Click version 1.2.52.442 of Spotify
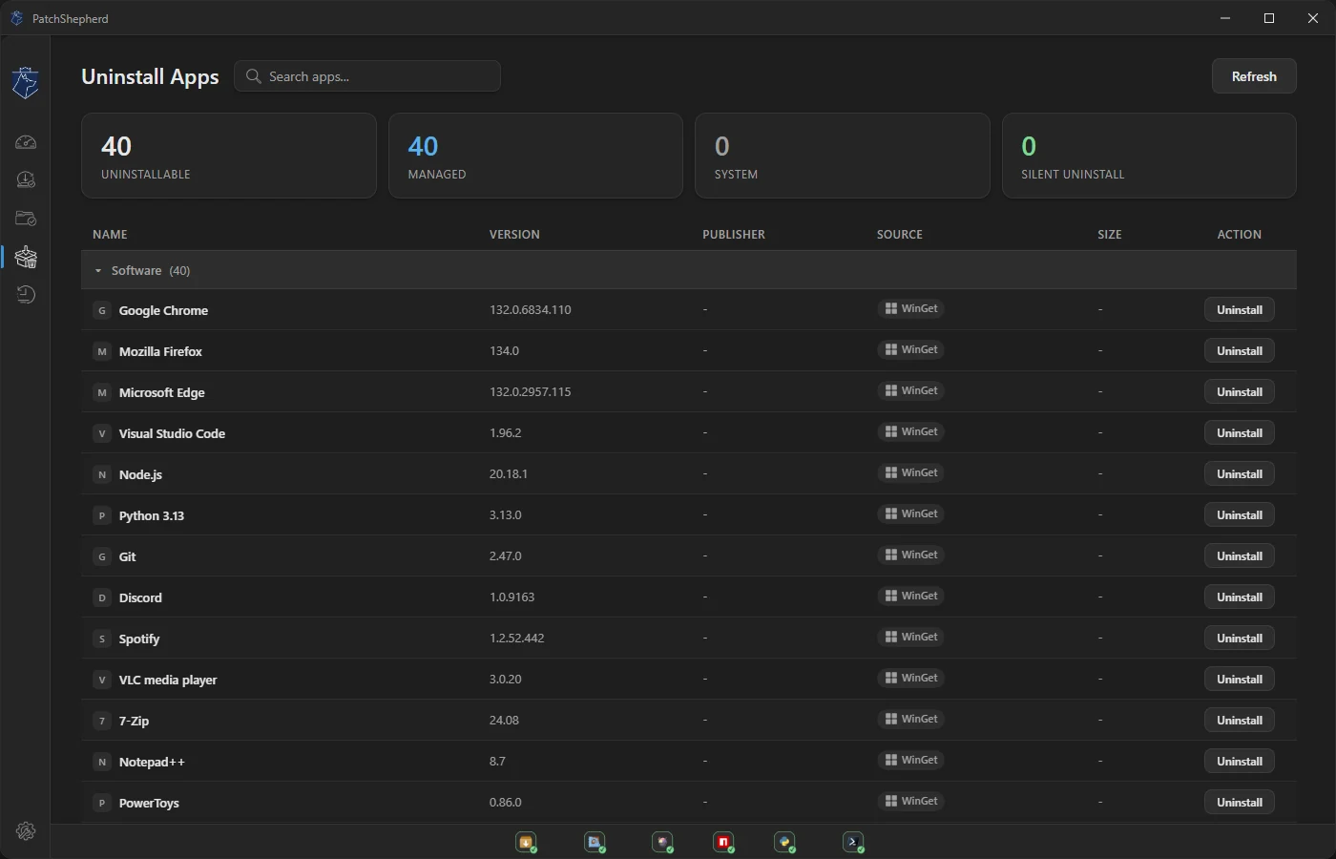Viewport: 1336px width, 859px height. [517, 639]
